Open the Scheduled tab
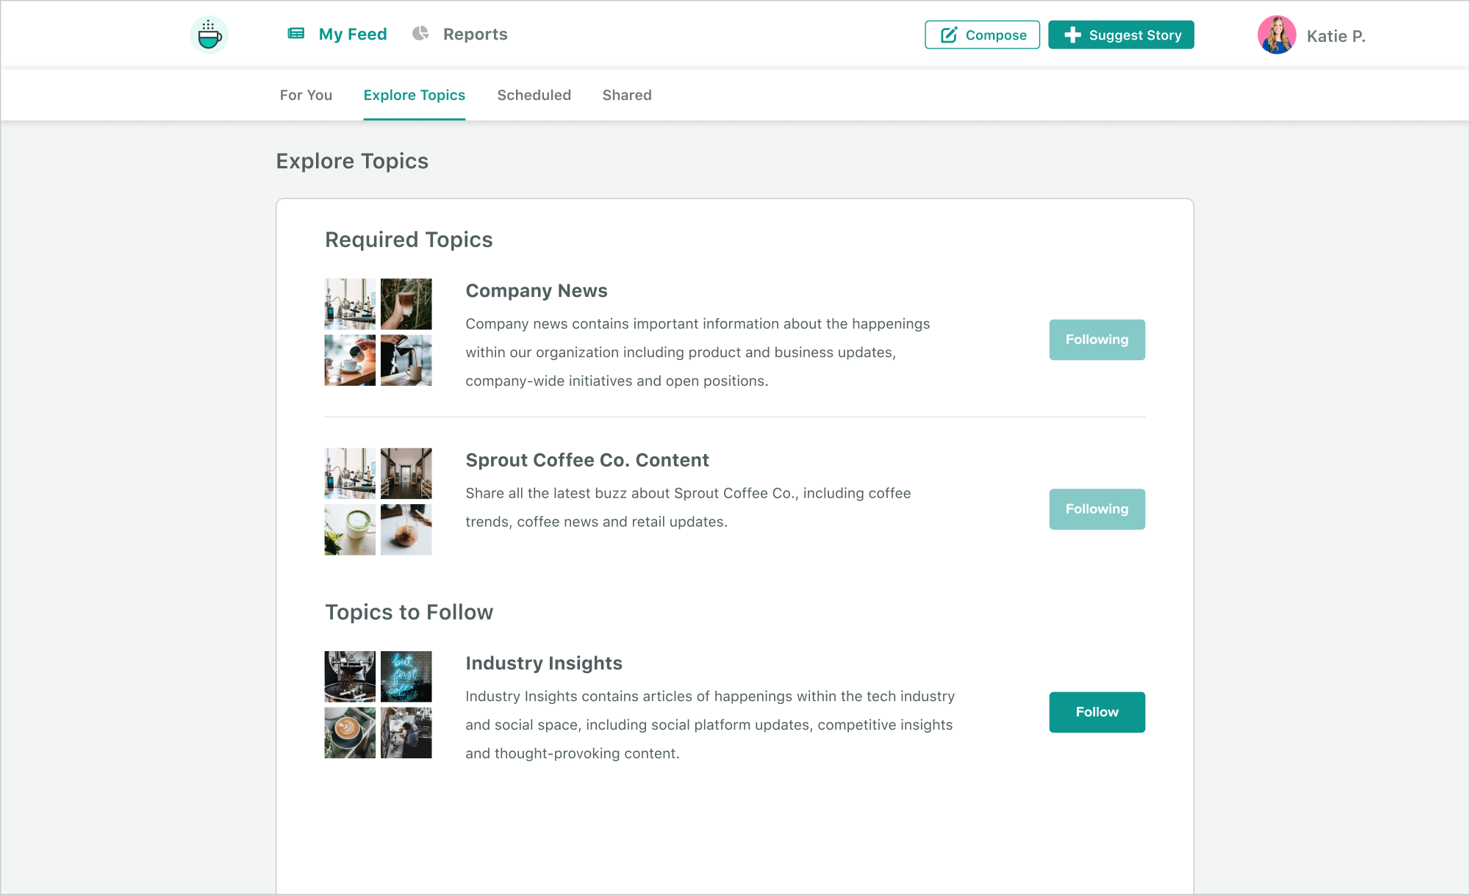 (x=534, y=96)
